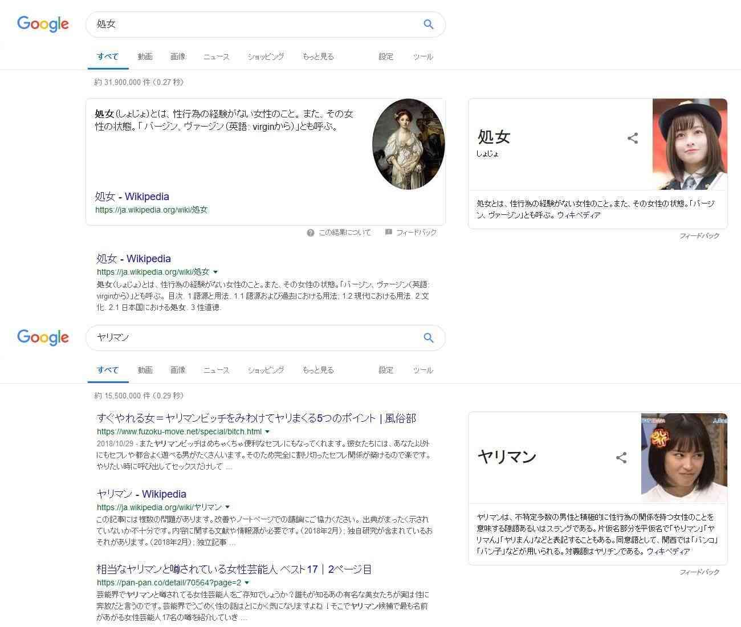Click the search magnifier icon in the top search bar
The width and height of the screenshot is (741, 627).
click(429, 24)
